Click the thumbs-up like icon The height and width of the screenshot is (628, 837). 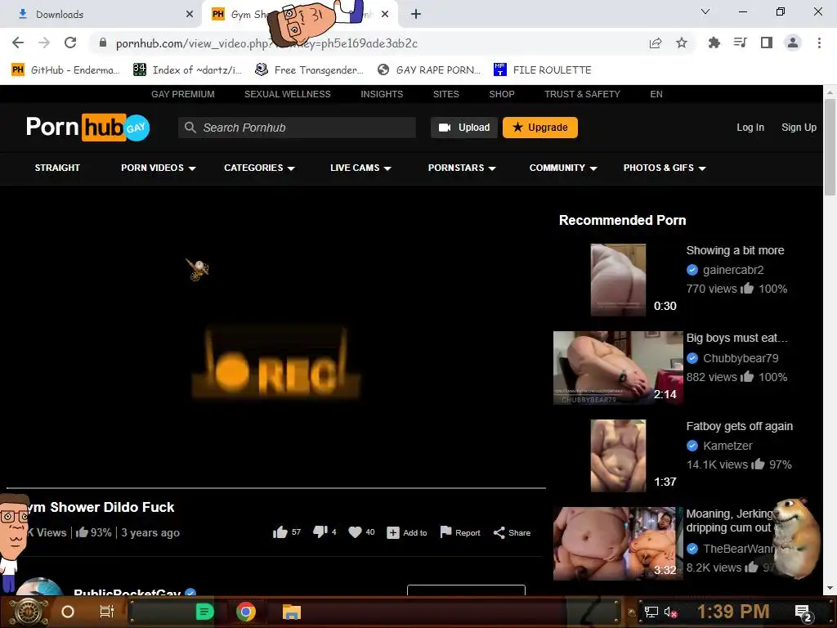pyautogui.click(x=280, y=532)
